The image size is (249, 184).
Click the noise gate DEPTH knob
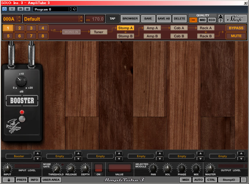[x=85, y=168]
